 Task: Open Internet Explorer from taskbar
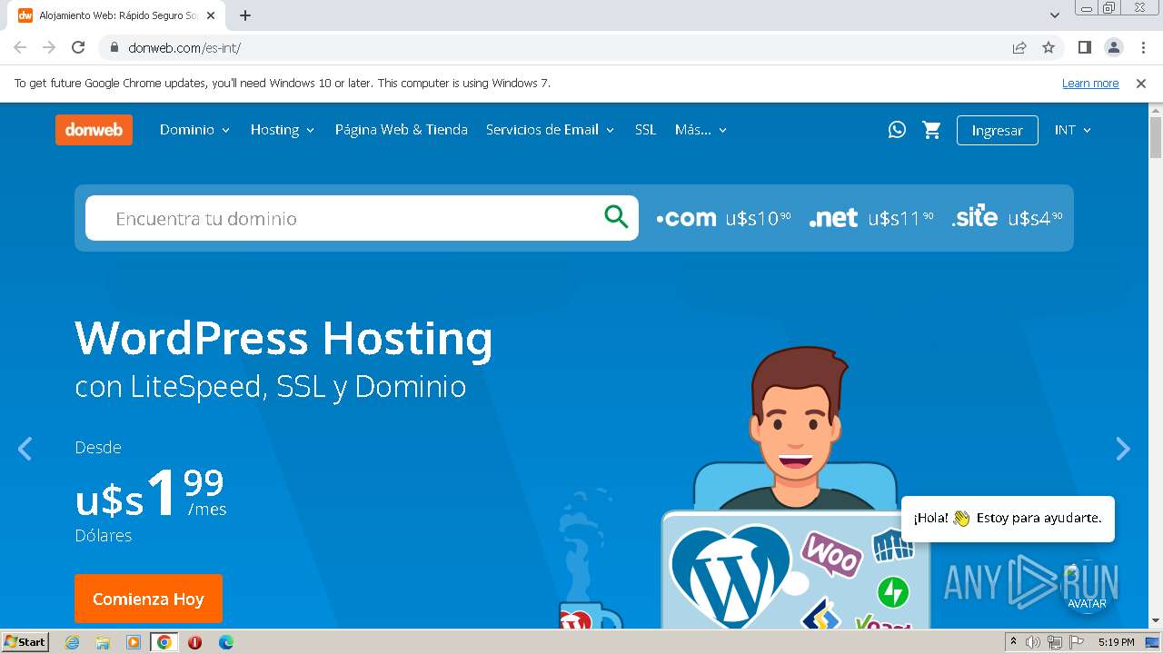point(72,642)
